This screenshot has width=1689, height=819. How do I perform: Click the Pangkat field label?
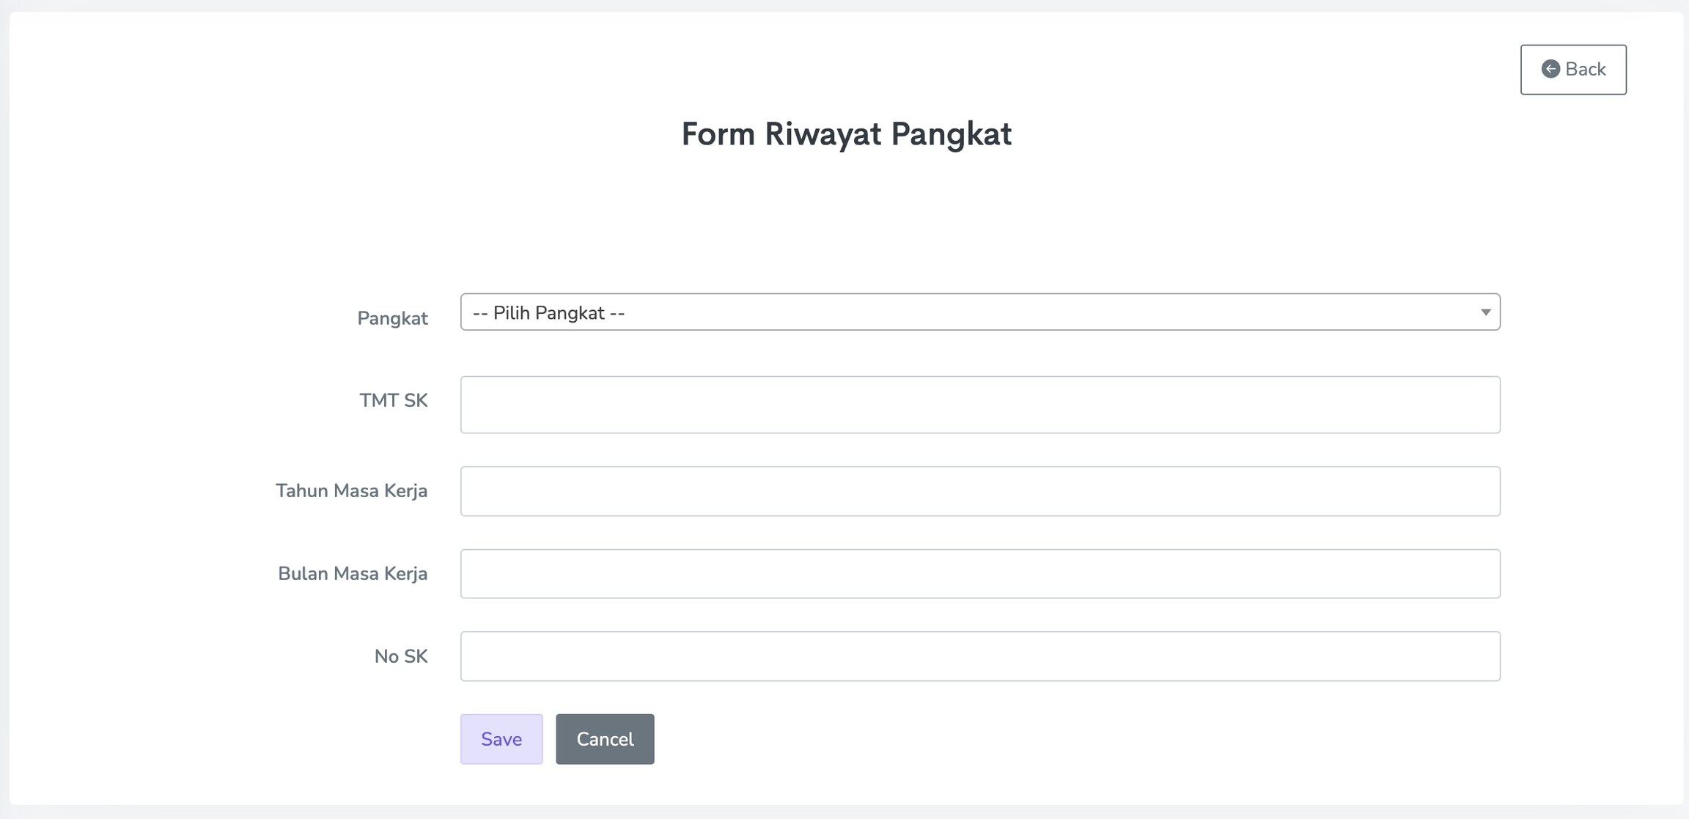point(392,318)
